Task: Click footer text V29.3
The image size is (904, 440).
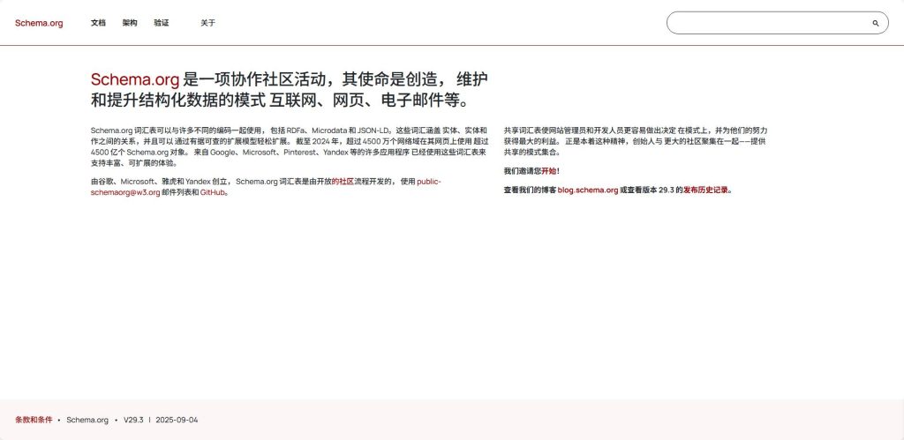Action: point(133,420)
